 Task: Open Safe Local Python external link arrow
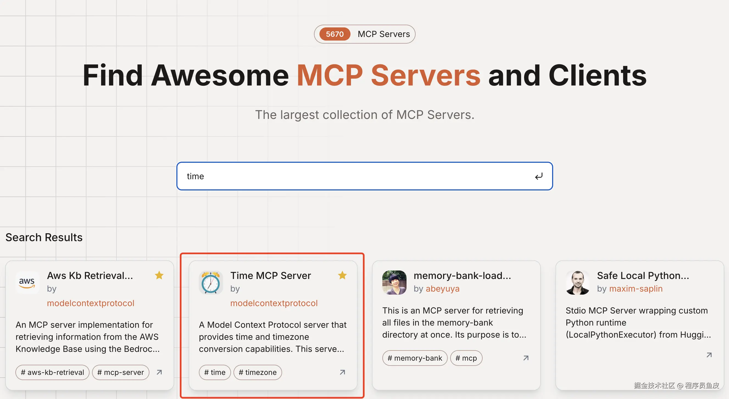point(709,355)
